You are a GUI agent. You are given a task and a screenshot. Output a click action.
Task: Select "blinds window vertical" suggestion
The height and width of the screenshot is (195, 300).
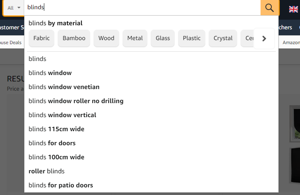point(151,115)
